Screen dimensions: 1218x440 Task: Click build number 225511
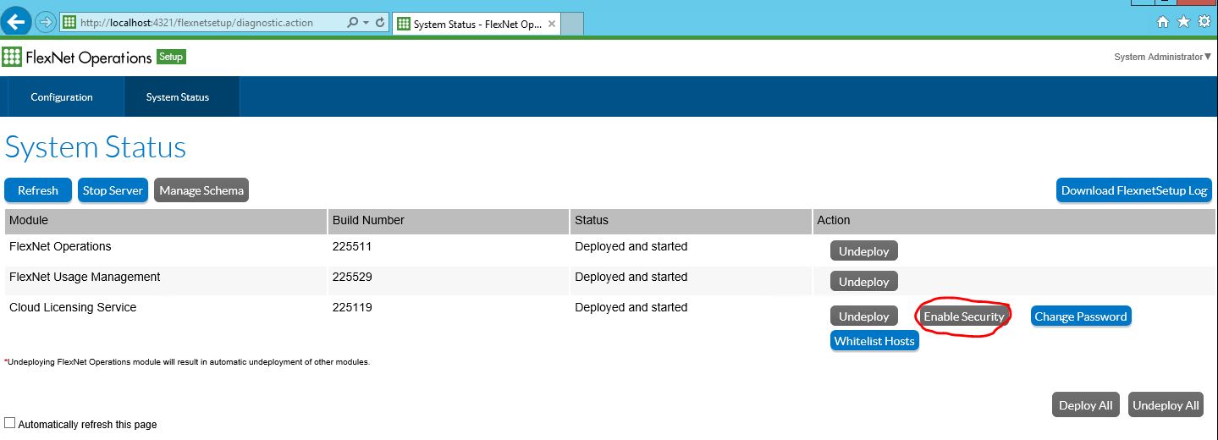[352, 246]
